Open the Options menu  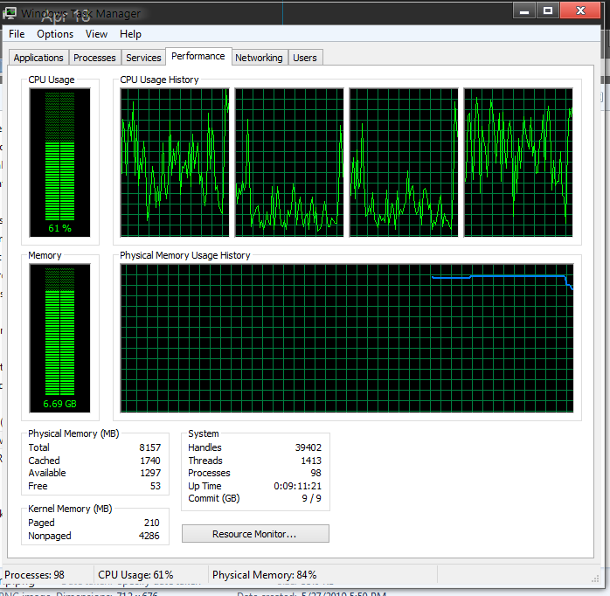point(55,34)
